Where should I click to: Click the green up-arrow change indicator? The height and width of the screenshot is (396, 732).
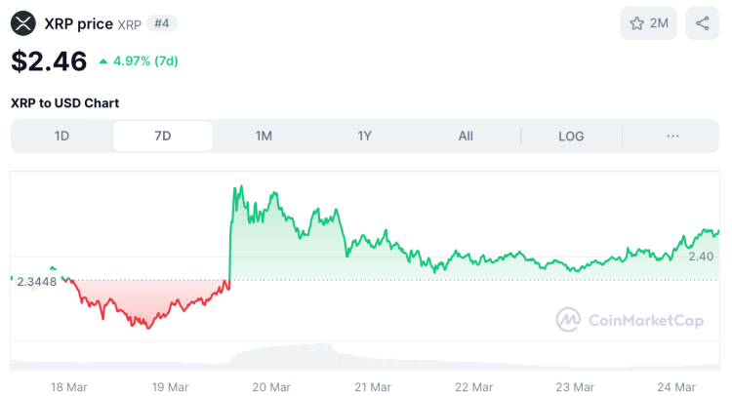(103, 61)
